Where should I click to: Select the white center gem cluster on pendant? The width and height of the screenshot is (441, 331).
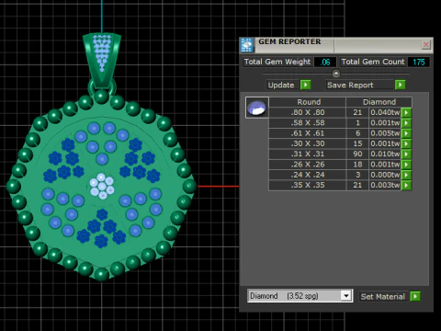[102, 186]
